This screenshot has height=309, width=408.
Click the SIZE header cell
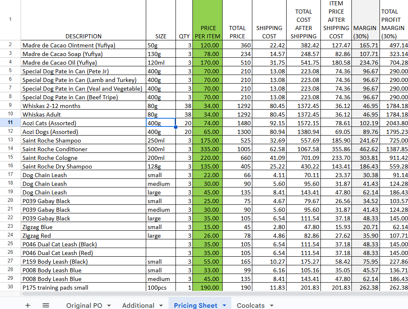[161, 20]
